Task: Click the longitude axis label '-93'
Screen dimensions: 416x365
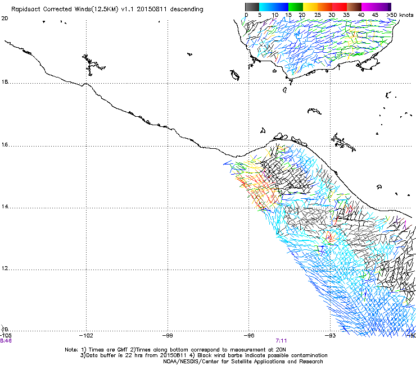Action: pos(330,336)
